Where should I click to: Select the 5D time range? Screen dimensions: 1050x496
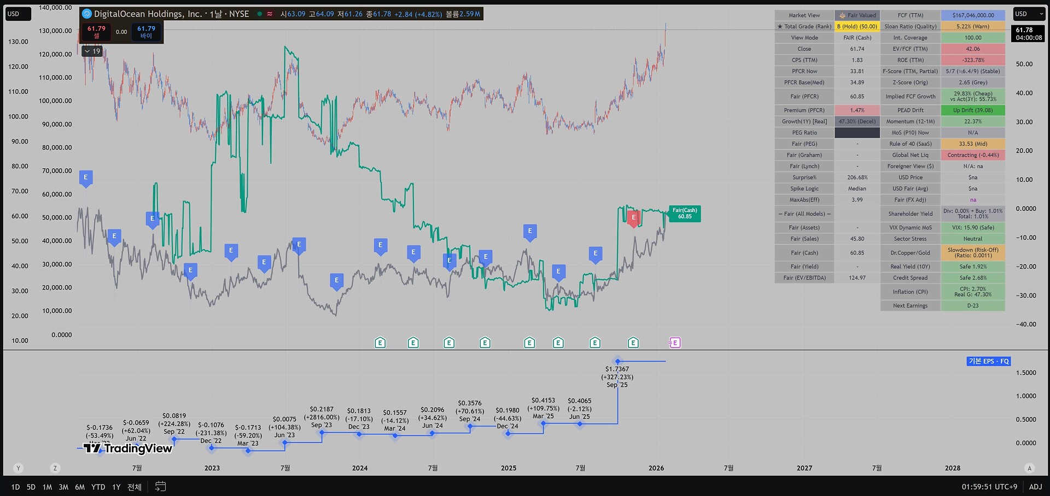click(x=31, y=487)
